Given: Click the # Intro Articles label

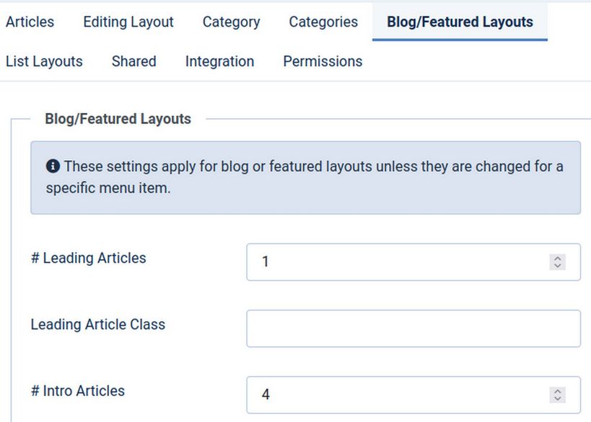Looking at the screenshot, I should tap(78, 391).
